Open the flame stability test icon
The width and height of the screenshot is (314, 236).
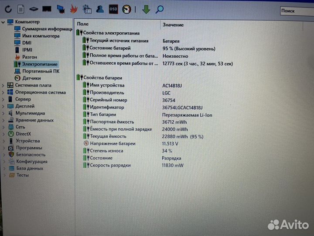click(74, 9)
